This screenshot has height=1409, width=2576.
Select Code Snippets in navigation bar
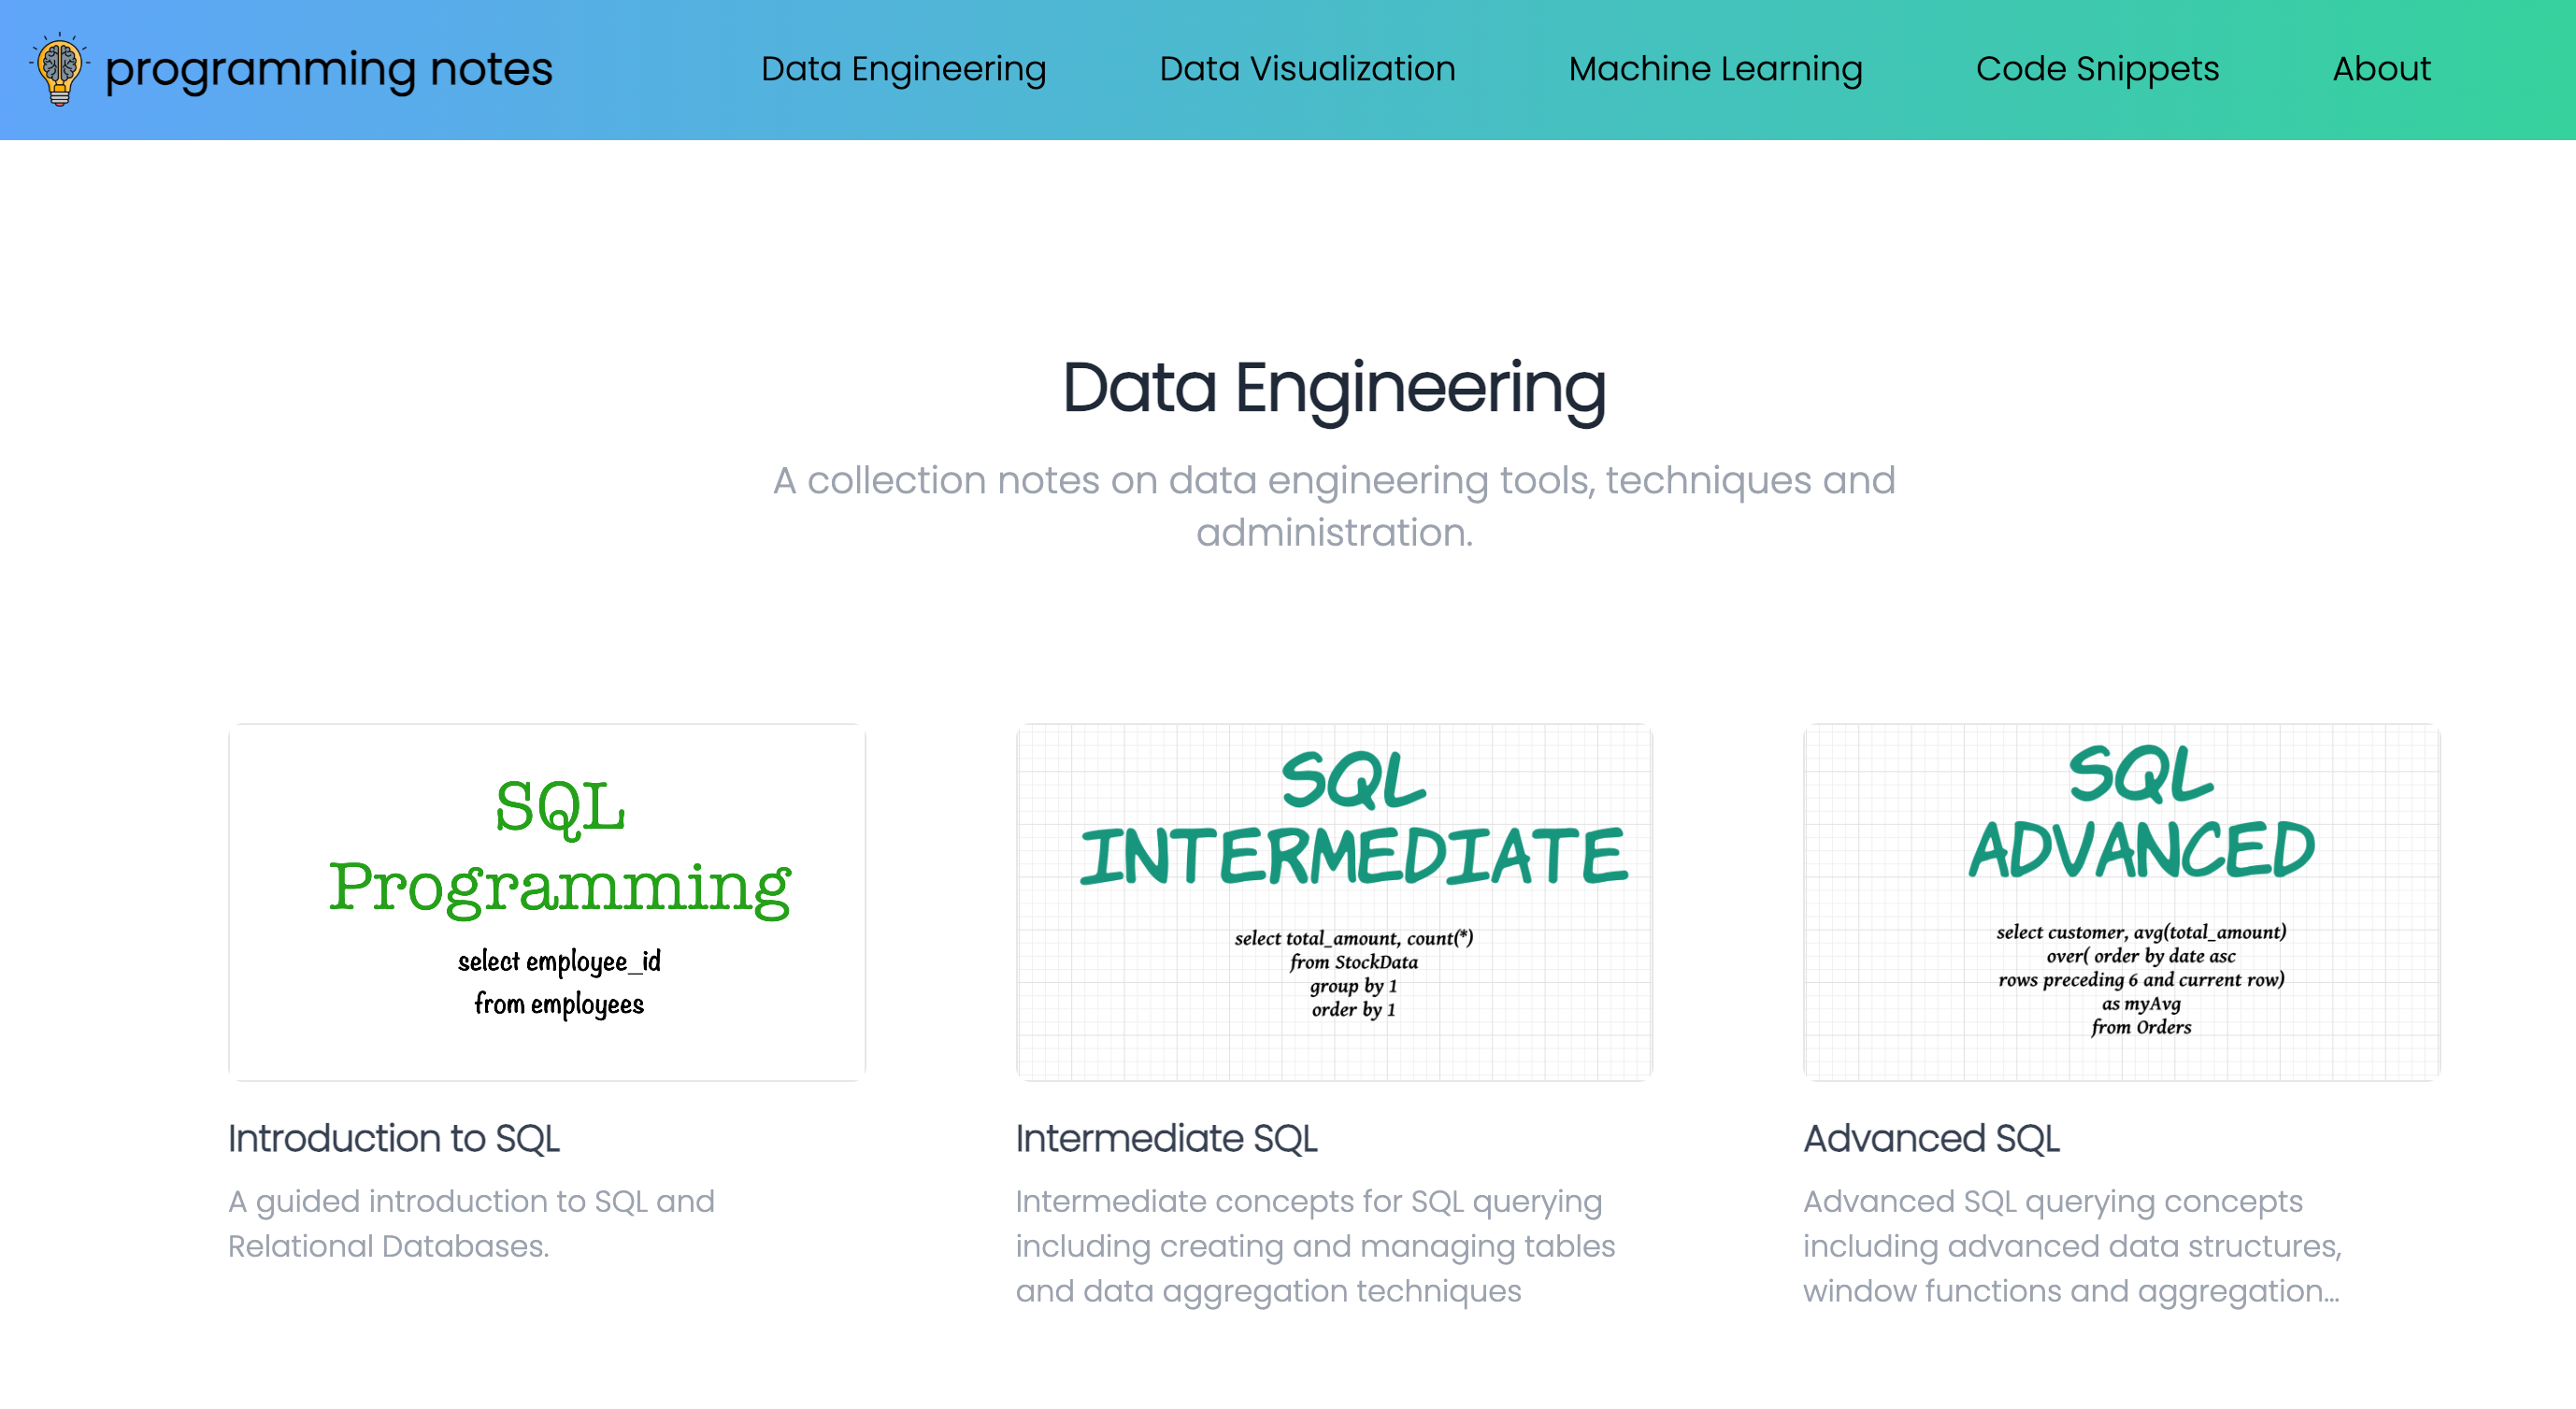(x=2096, y=69)
